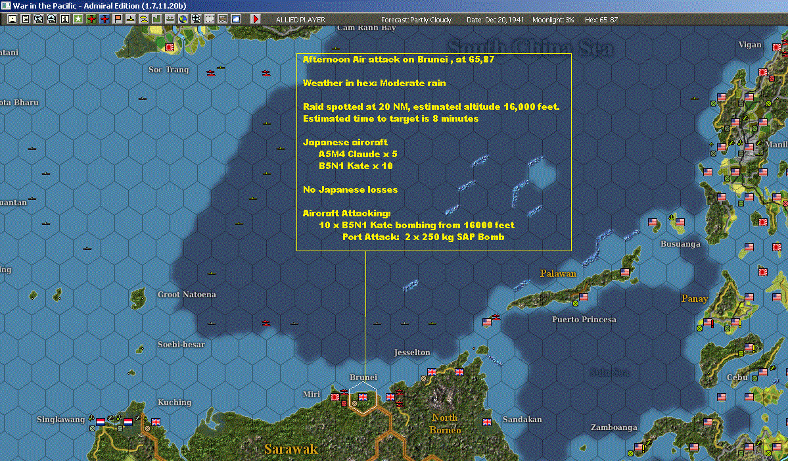Click the Busuanga map label
The image size is (788, 461).
pyautogui.click(x=680, y=244)
